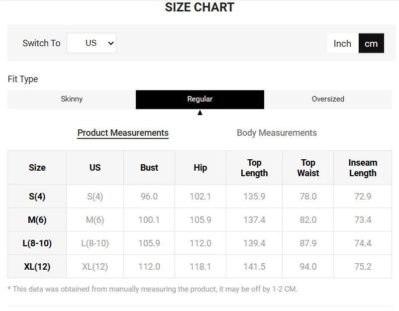Click the Bust column header

click(x=149, y=168)
